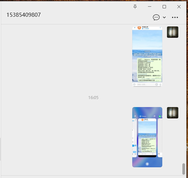
Task: Open the three-dot more options menu
Action: click(175, 17)
